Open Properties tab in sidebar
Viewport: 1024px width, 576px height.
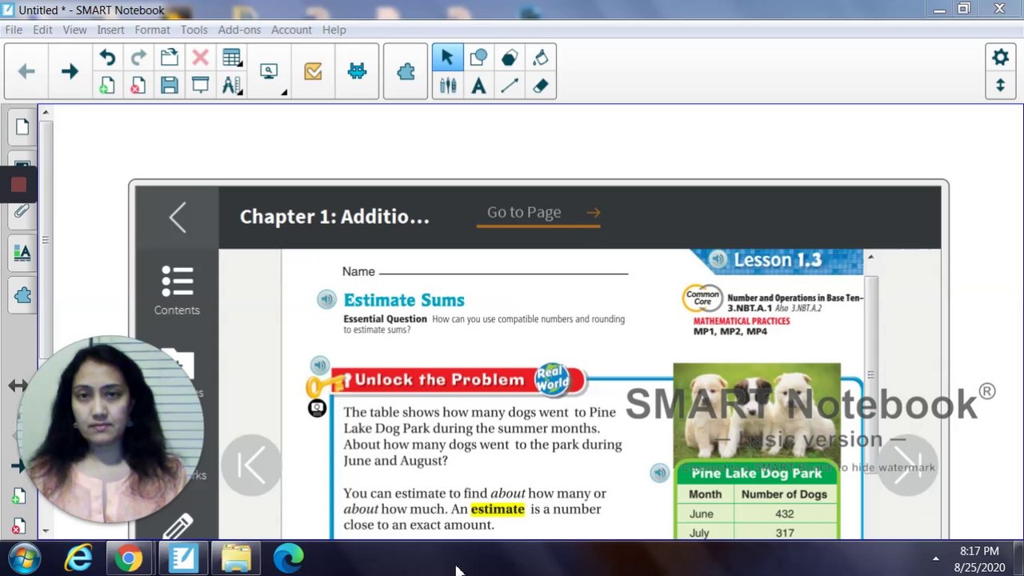tap(22, 254)
